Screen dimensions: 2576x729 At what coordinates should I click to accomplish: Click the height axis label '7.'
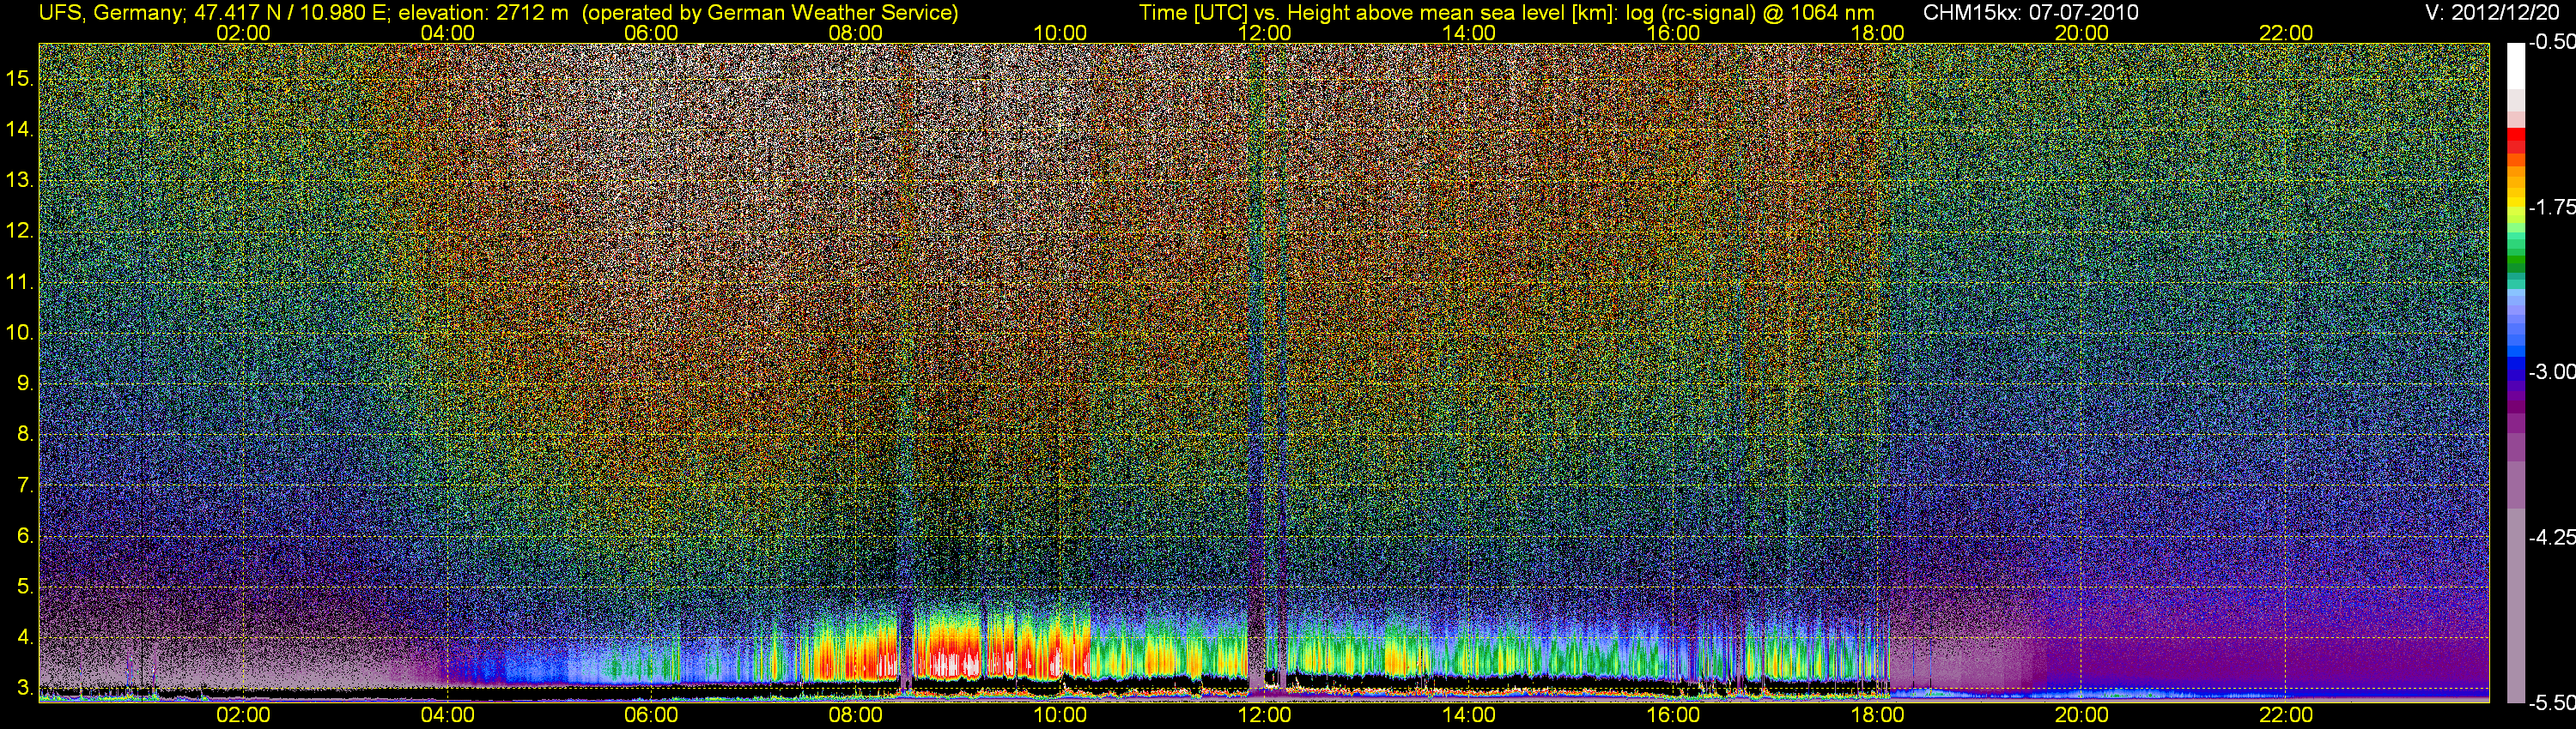click(x=25, y=485)
